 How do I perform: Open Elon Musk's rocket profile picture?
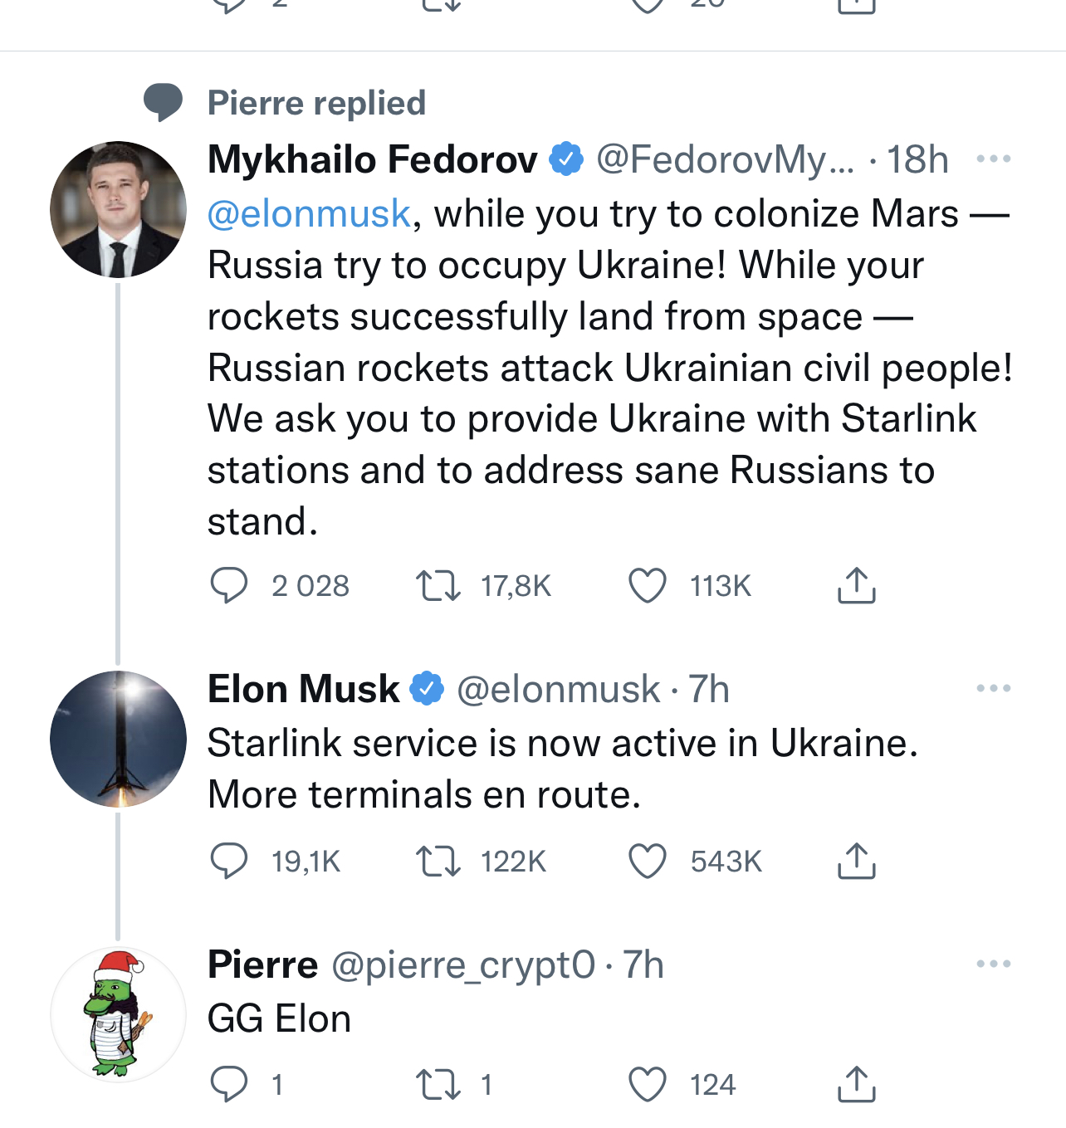[x=118, y=739]
